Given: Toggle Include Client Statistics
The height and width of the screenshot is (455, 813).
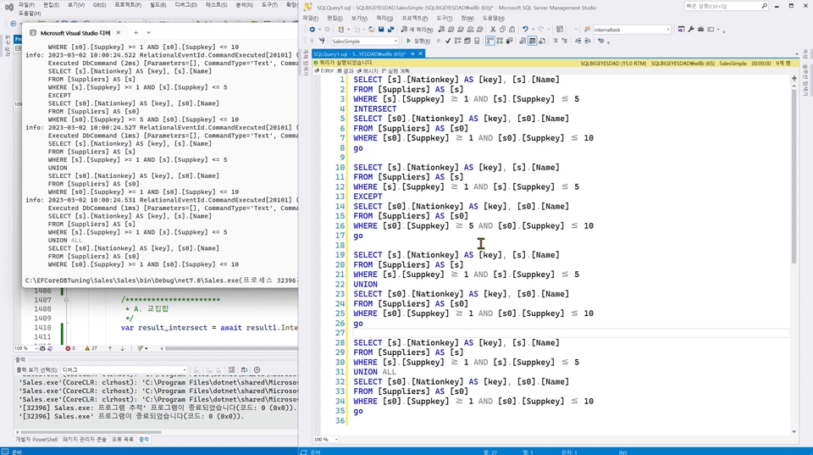Looking at the screenshot, I should [509, 41].
